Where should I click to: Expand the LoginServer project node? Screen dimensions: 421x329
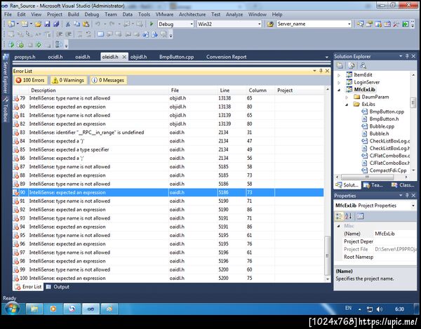point(339,82)
